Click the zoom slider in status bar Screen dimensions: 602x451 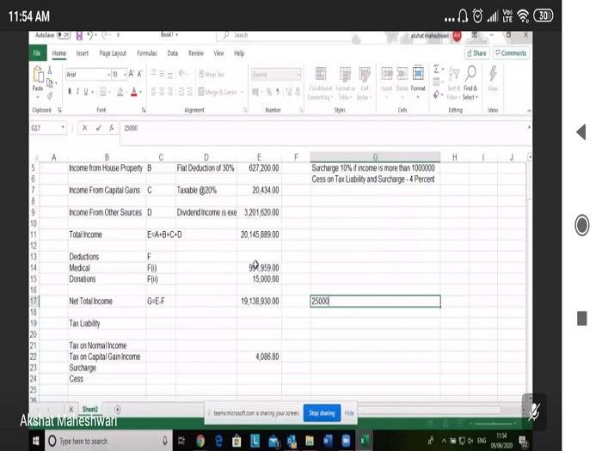[x=493, y=424]
